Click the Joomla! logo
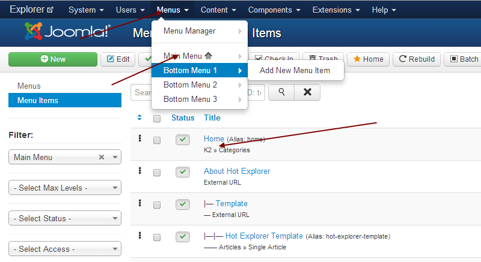Screen dimensions: 481x262 pyautogui.click(x=67, y=31)
